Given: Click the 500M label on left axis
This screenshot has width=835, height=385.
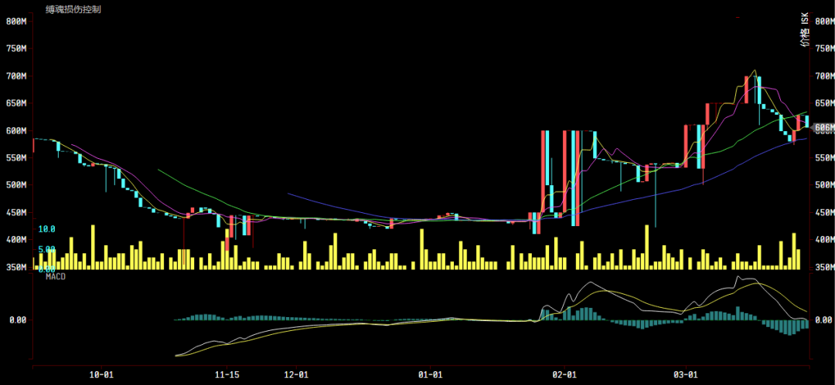Looking at the screenshot, I should [x=16, y=185].
